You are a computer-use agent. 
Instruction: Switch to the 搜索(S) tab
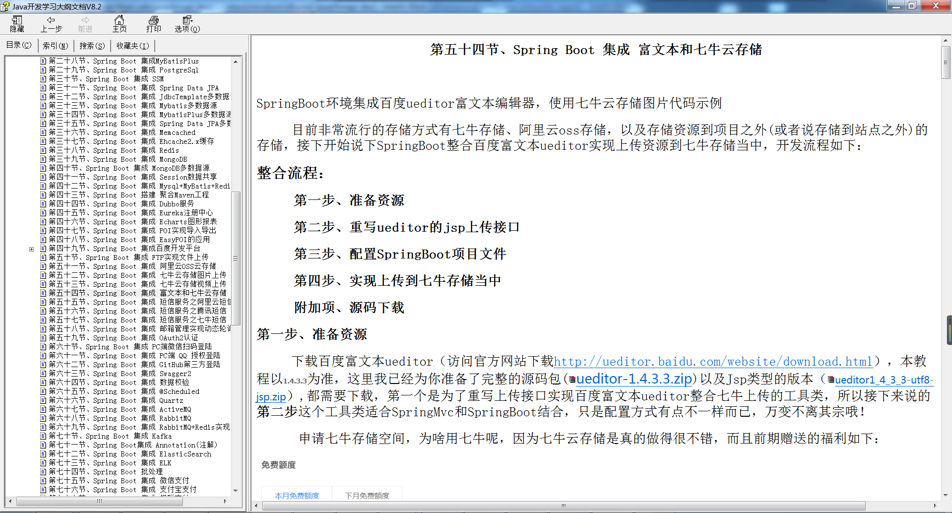(x=92, y=46)
